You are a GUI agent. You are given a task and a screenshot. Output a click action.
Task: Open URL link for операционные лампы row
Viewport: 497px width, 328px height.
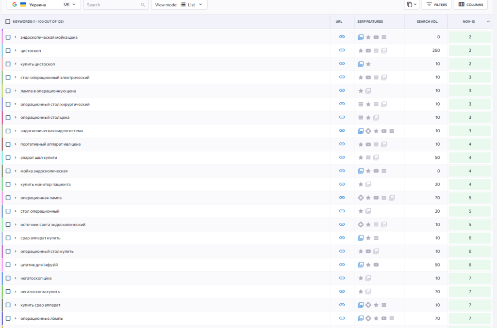342,318
